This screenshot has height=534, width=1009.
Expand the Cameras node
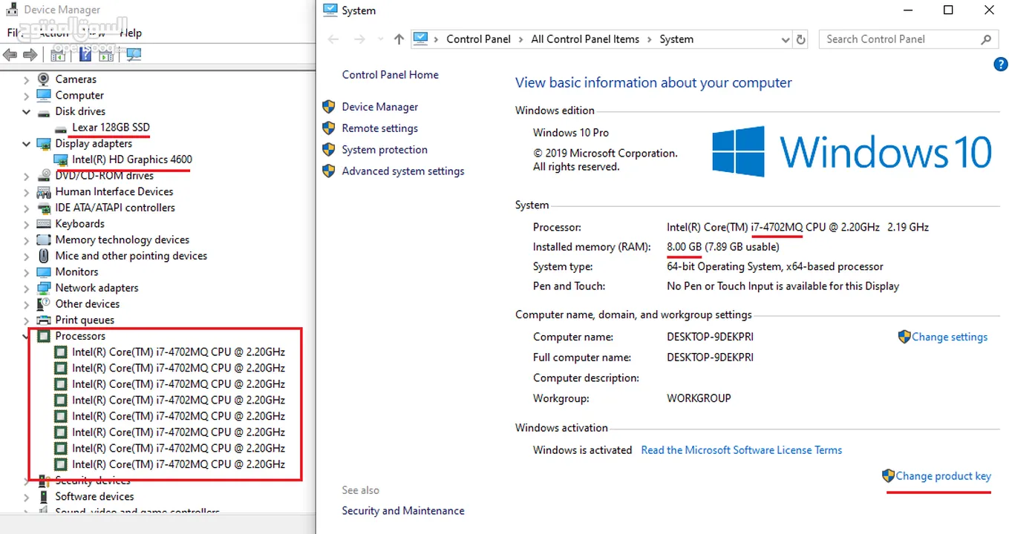coord(27,79)
